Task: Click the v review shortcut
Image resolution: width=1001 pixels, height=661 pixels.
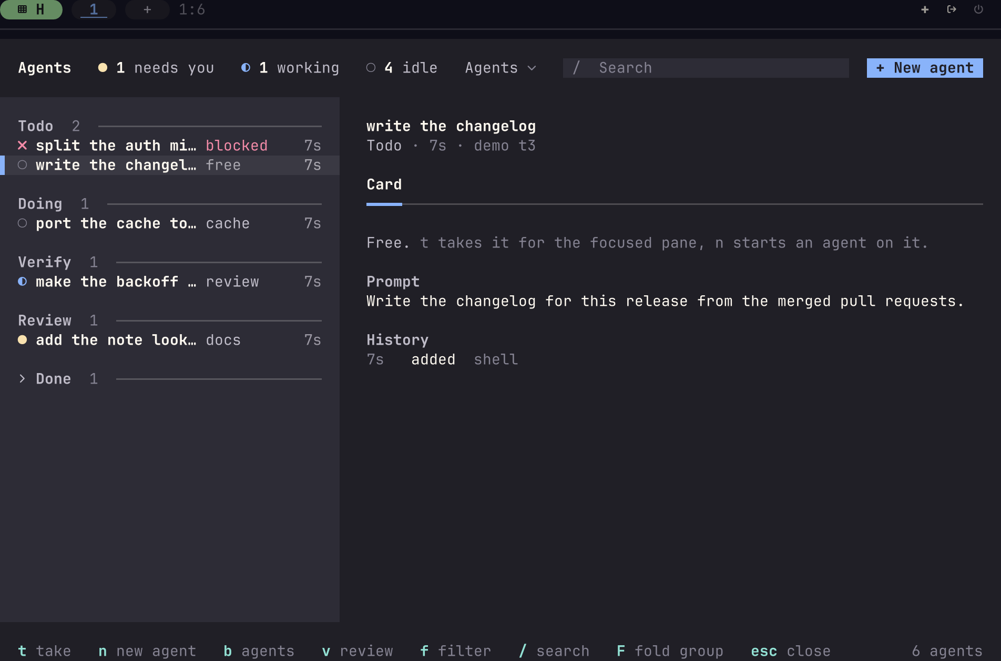Action: 357,651
